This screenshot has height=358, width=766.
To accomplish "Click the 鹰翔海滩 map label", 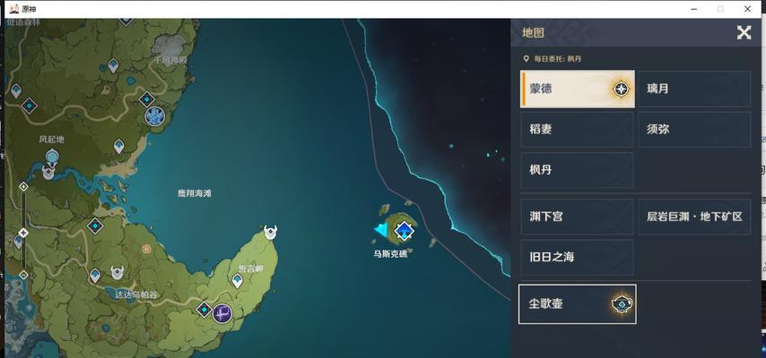I will pos(195,193).
